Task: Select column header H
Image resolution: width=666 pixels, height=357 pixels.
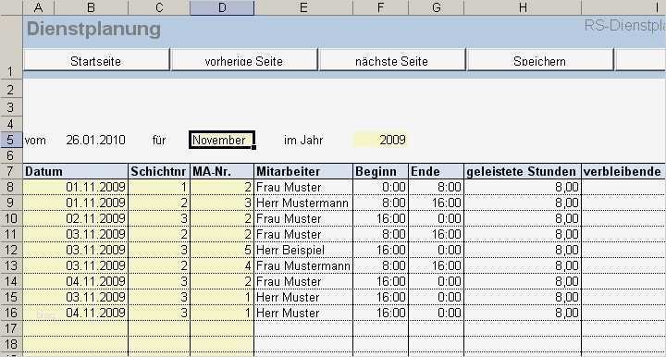Action: pyautogui.click(x=523, y=7)
